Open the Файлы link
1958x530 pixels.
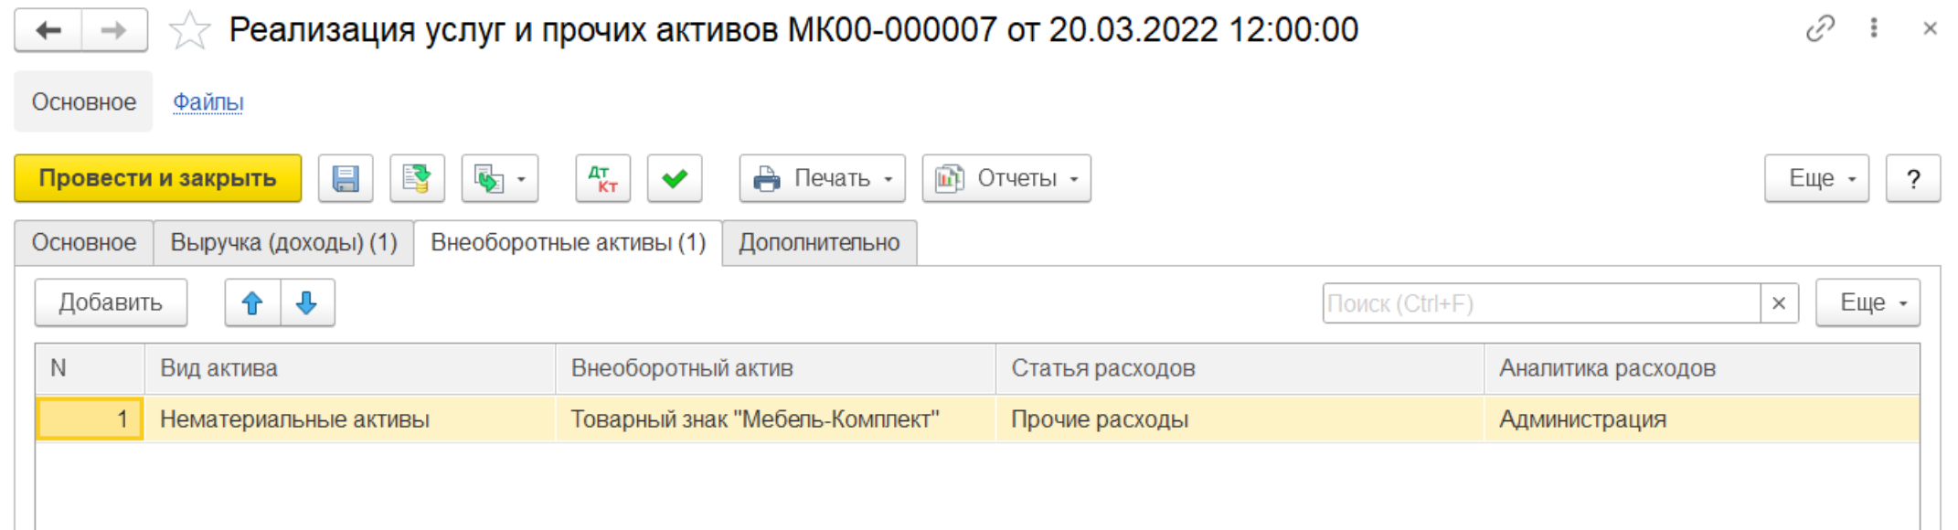click(x=208, y=102)
